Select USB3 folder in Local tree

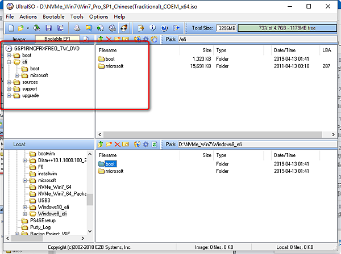click(40, 201)
